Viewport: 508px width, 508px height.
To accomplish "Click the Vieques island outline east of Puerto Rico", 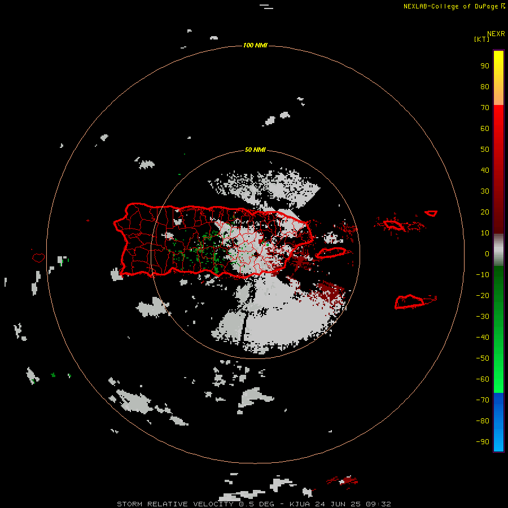I will (330, 253).
